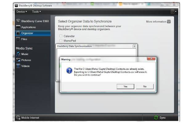Click the Files sidebar icon
191x123 pixels.
click(x=18, y=39)
